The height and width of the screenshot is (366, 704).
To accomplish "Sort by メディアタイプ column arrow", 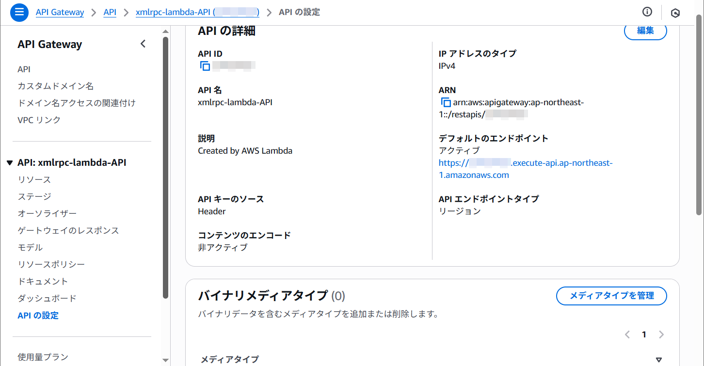I will point(658,360).
